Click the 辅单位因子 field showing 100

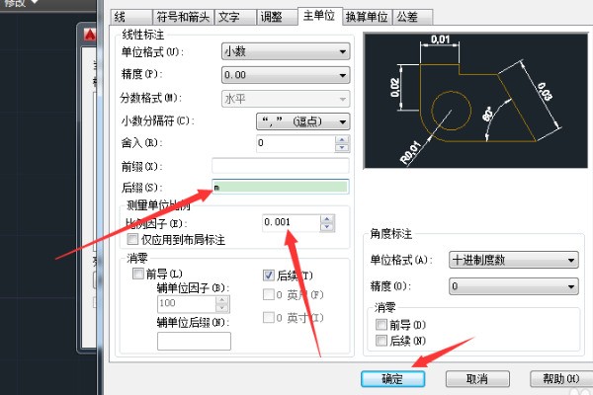pos(187,303)
